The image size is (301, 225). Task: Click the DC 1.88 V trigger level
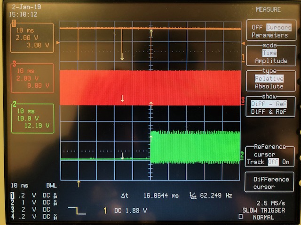(131, 210)
